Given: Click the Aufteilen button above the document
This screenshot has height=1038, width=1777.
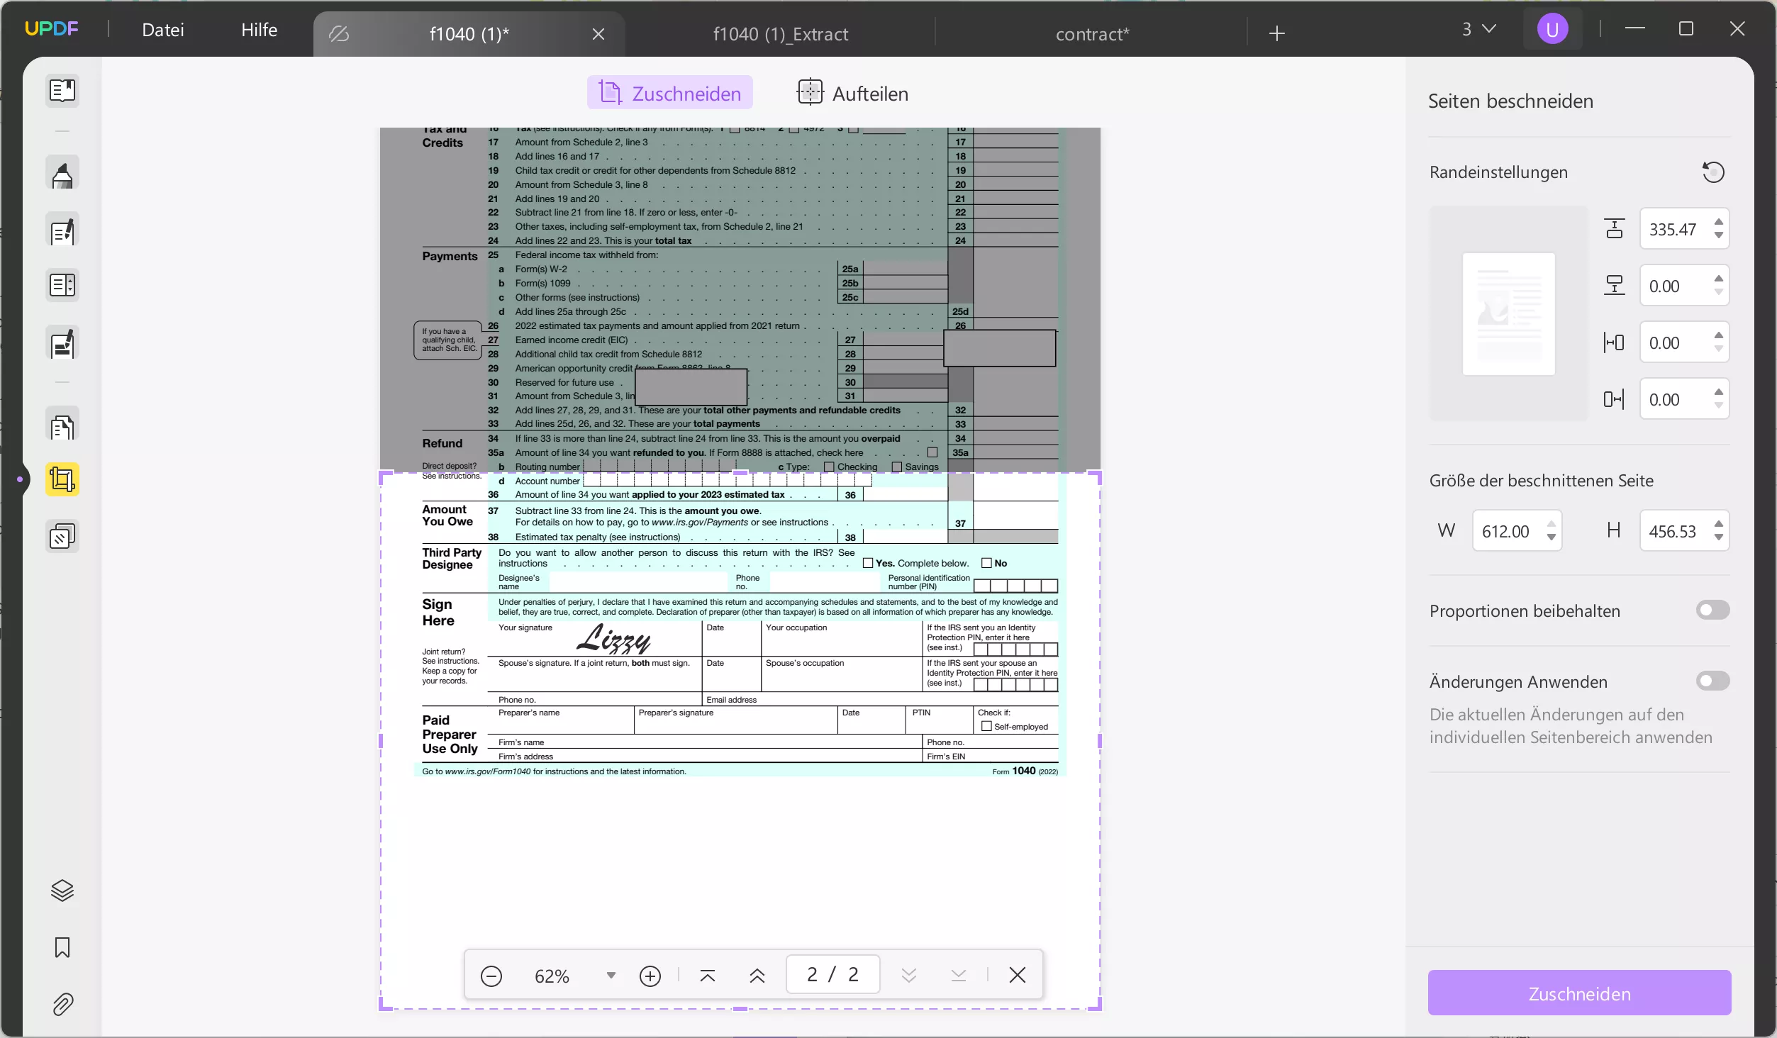Looking at the screenshot, I should [852, 93].
